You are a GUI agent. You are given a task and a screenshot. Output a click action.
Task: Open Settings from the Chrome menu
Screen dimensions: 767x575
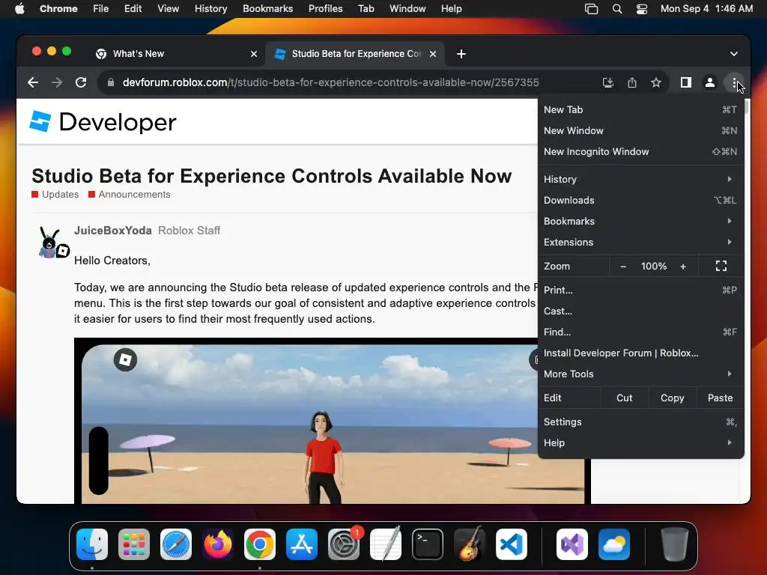coord(641,422)
